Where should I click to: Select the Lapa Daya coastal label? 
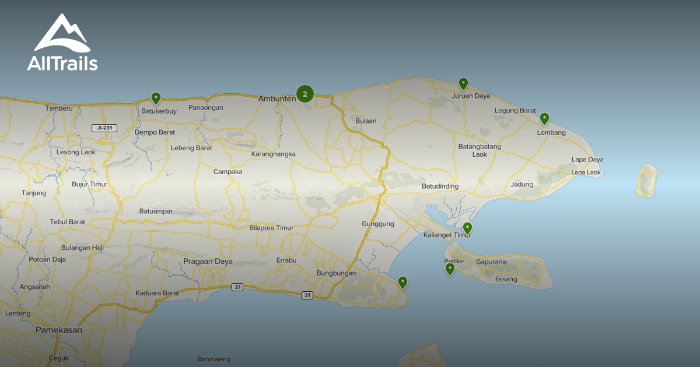[588, 158]
